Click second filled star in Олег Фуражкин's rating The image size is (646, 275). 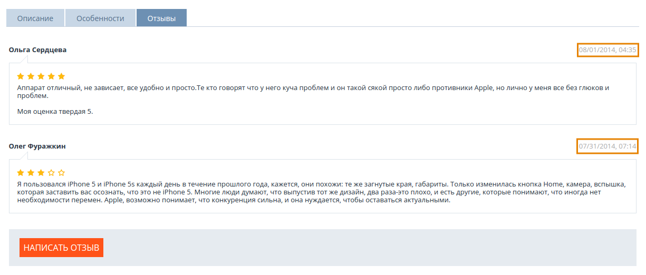pyautogui.click(x=31, y=173)
